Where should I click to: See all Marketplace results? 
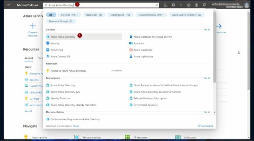coord(207,78)
